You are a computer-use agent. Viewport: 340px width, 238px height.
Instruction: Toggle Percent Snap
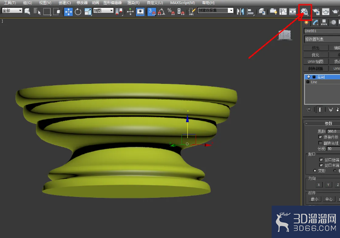click(171, 11)
